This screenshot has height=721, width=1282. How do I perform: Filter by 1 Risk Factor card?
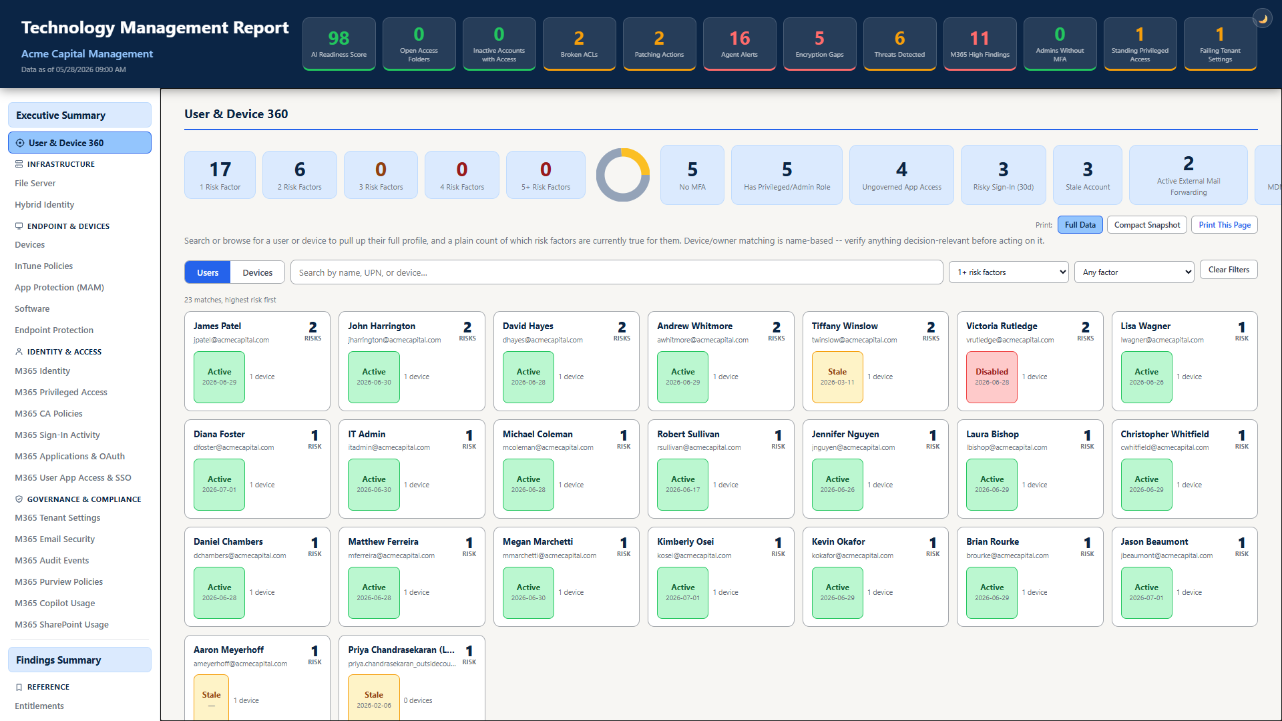click(220, 175)
